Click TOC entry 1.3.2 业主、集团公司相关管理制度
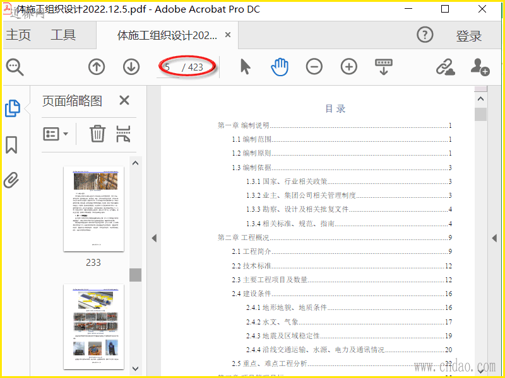The width and height of the screenshot is (505, 378). coord(349,195)
